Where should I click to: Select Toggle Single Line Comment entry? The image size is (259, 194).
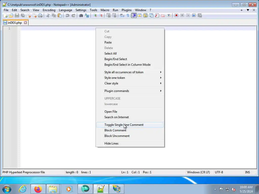pyautogui.click(x=130, y=125)
